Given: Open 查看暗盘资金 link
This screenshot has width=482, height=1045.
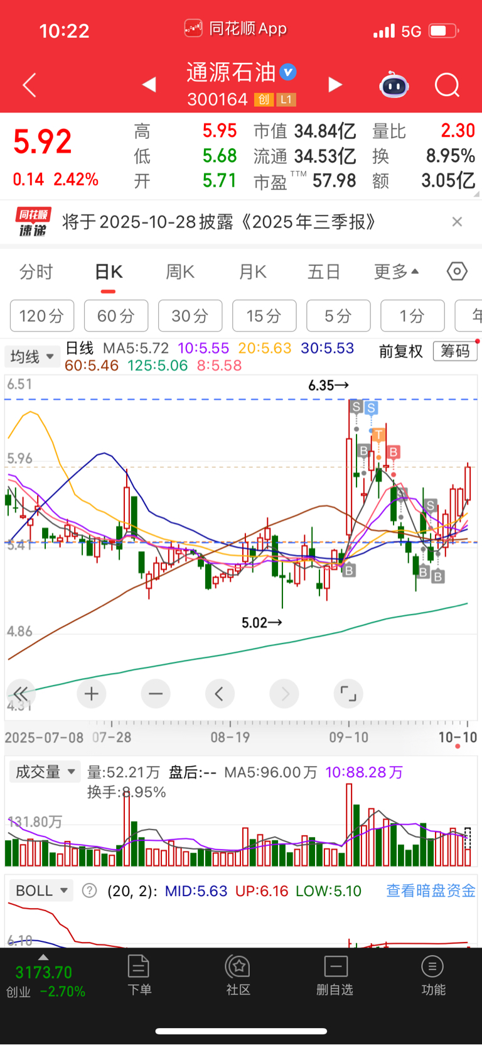Looking at the screenshot, I should (x=431, y=890).
